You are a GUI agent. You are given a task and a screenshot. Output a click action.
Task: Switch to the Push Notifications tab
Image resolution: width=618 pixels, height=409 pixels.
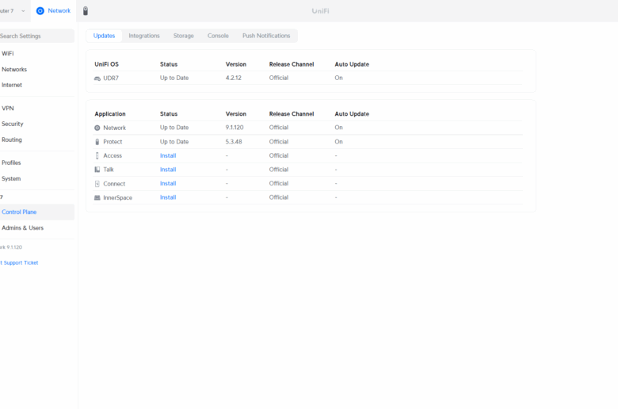tap(266, 36)
